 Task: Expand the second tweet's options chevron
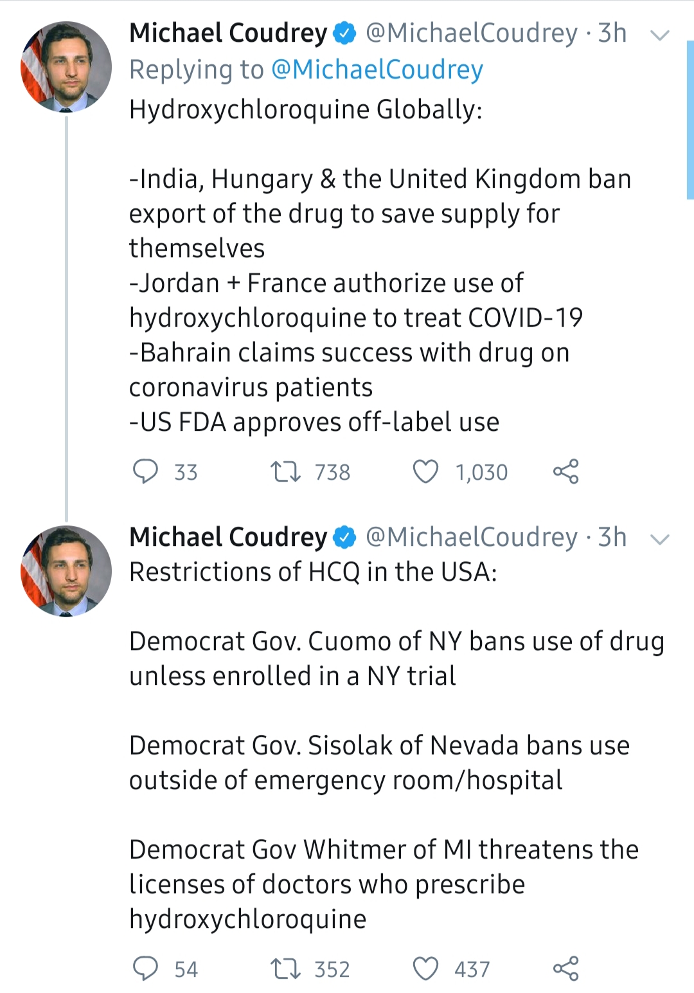660,539
